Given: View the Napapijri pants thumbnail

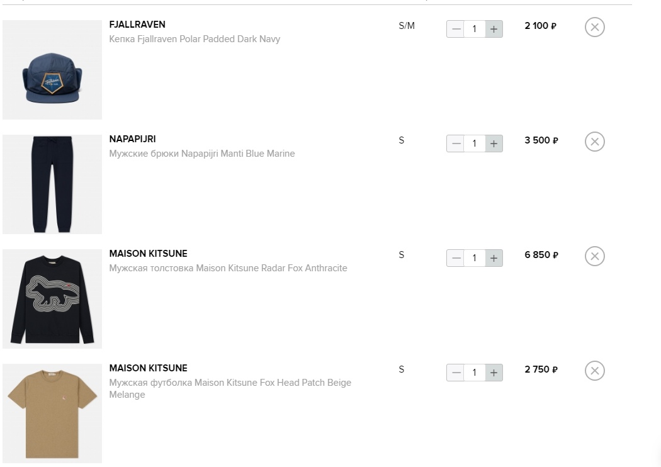Looking at the screenshot, I should (x=52, y=184).
